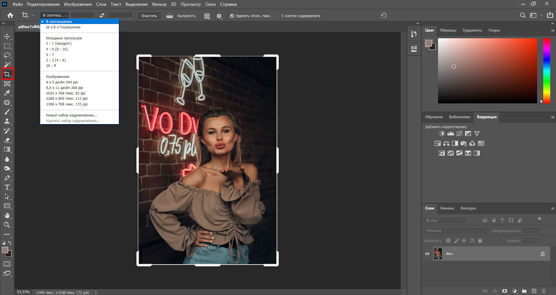
Task: Open blend mode Обычные dropdown
Action: [x=457, y=230]
